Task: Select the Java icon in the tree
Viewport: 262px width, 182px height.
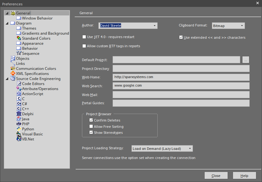Action: click(19, 119)
